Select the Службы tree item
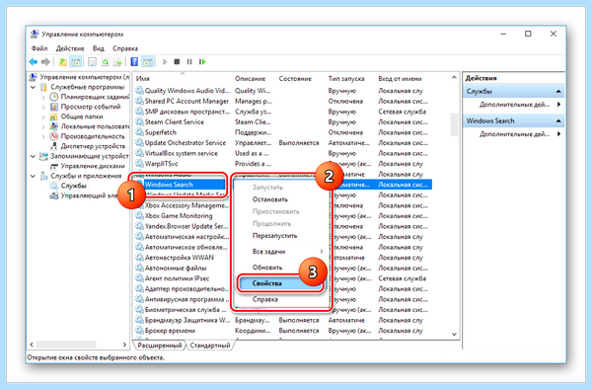The image size is (592, 389). tap(74, 186)
